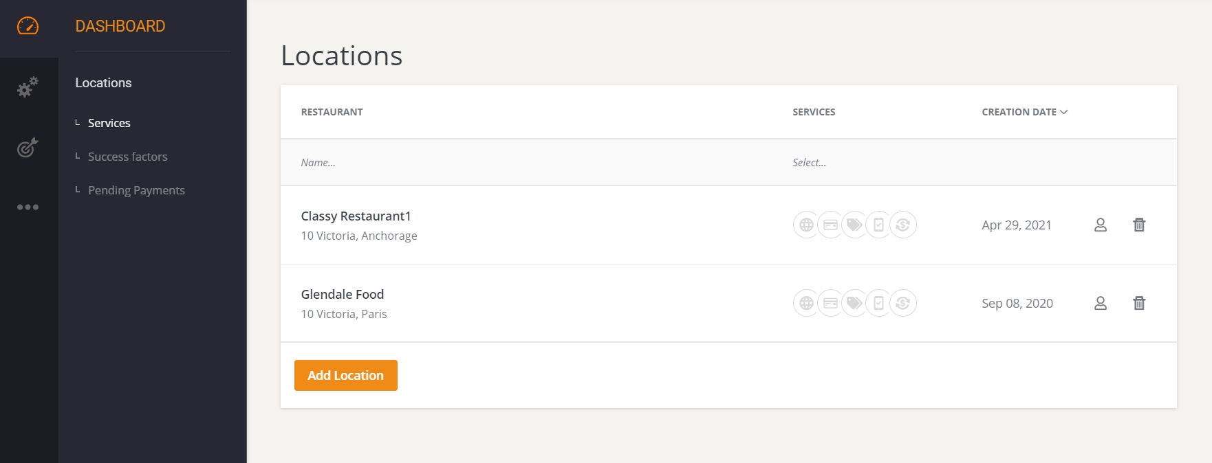Click the Dashboard speedometer icon
The image size is (1212, 463).
point(28,26)
